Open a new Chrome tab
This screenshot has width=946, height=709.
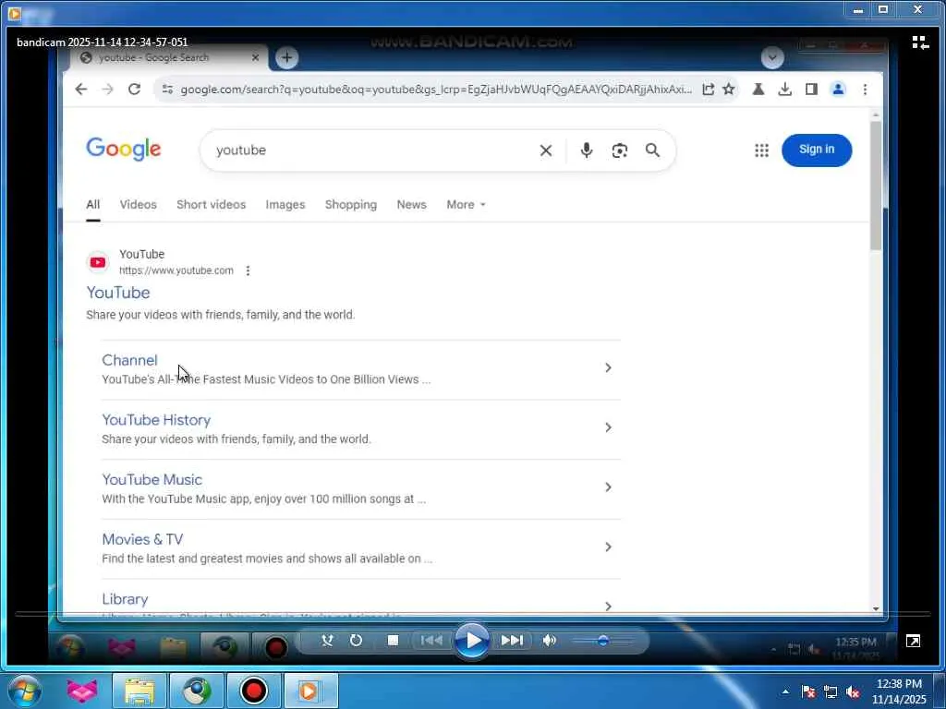click(286, 58)
